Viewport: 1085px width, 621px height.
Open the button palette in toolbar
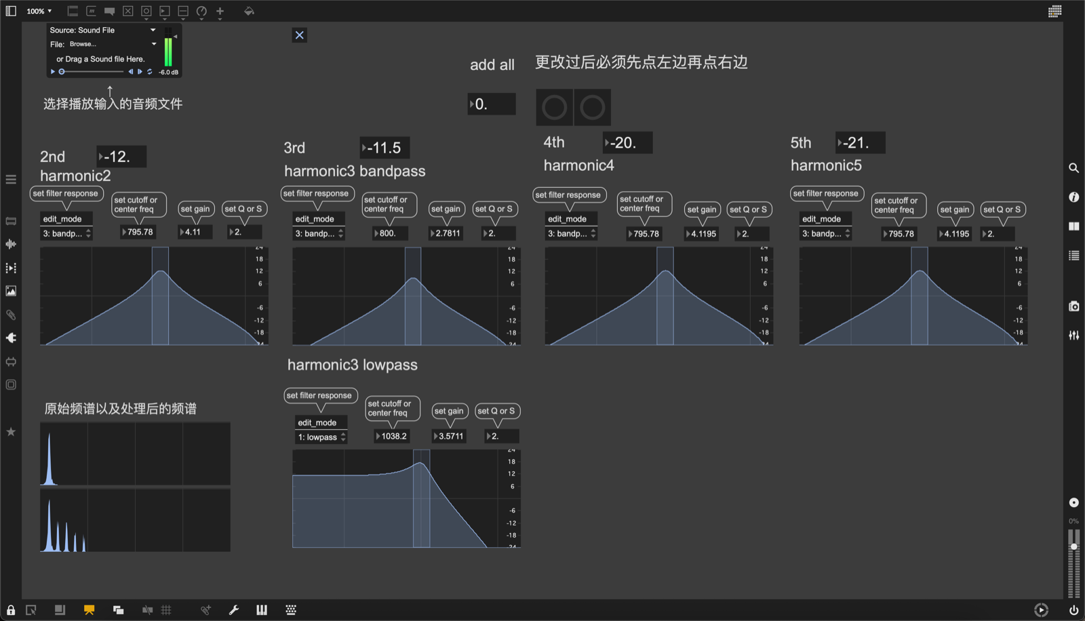[x=146, y=11]
